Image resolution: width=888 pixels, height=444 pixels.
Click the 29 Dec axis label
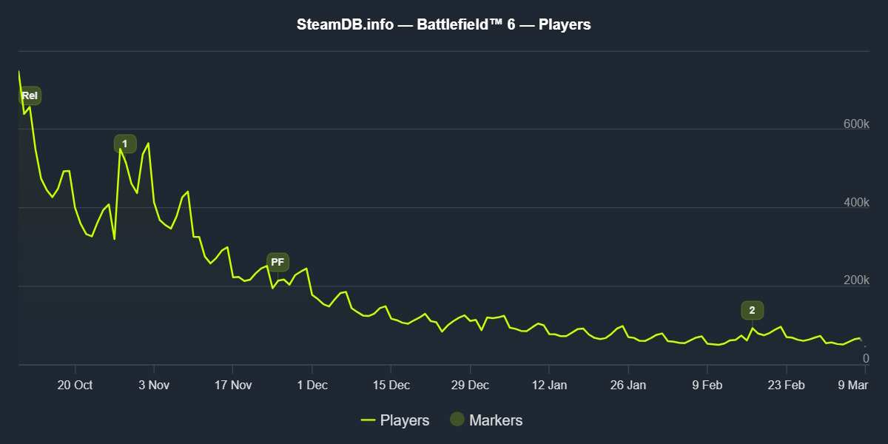[470, 385]
